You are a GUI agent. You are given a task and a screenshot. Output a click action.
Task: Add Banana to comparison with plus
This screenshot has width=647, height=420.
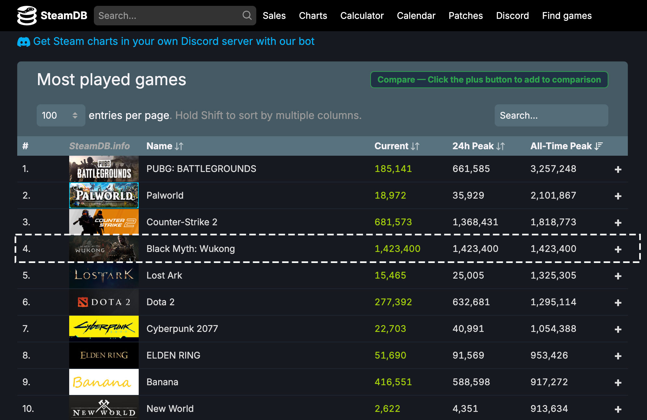(x=618, y=383)
